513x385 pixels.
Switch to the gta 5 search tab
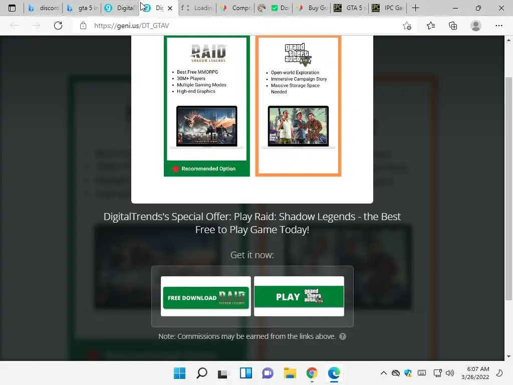click(x=82, y=8)
